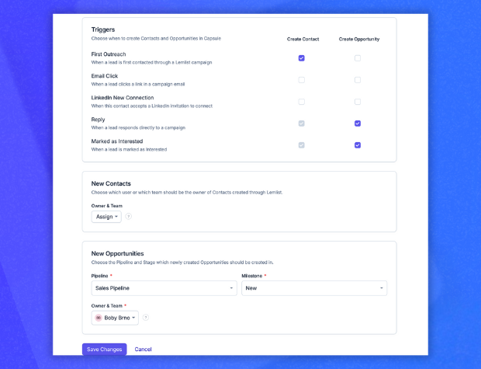The width and height of the screenshot is (481, 369).
Task: Open the Boby Brno owner dropdown
Action: 115,318
